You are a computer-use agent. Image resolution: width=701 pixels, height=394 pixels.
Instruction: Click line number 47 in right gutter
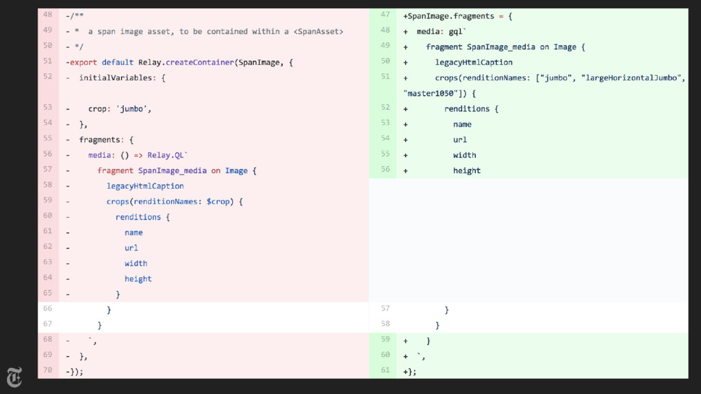pyautogui.click(x=385, y=15)
